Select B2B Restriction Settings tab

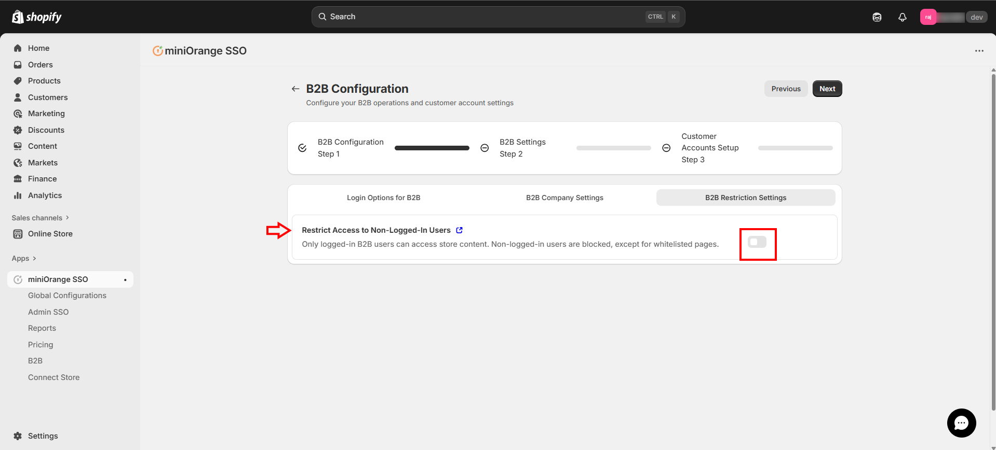click(746, 198)
